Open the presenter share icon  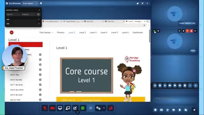(x=68, y=108)
